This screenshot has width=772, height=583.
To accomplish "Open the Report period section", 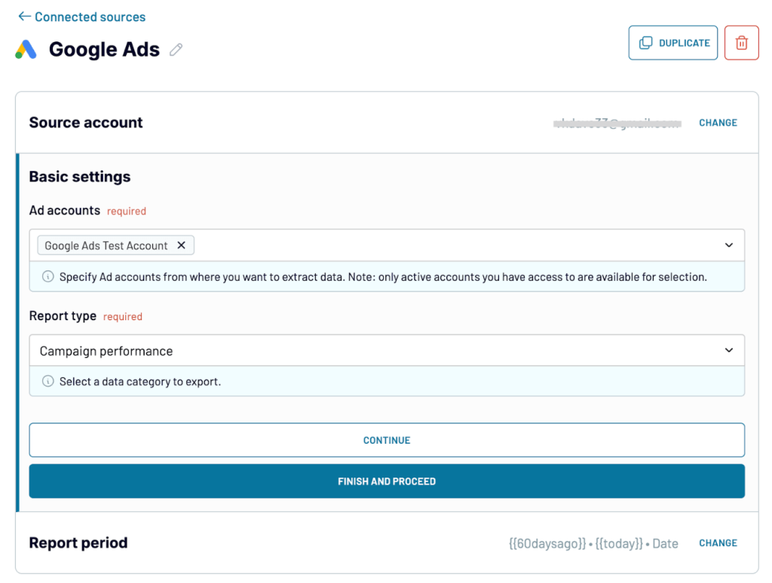I will tap(387, 542).
